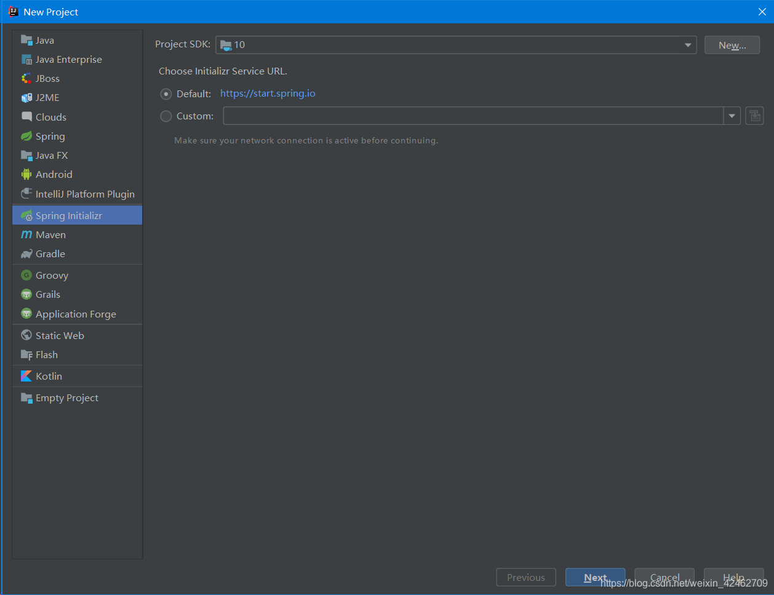Screen dimensions: 774x595
Task: Choose the Gradle project type
Action: coord(78,254)
